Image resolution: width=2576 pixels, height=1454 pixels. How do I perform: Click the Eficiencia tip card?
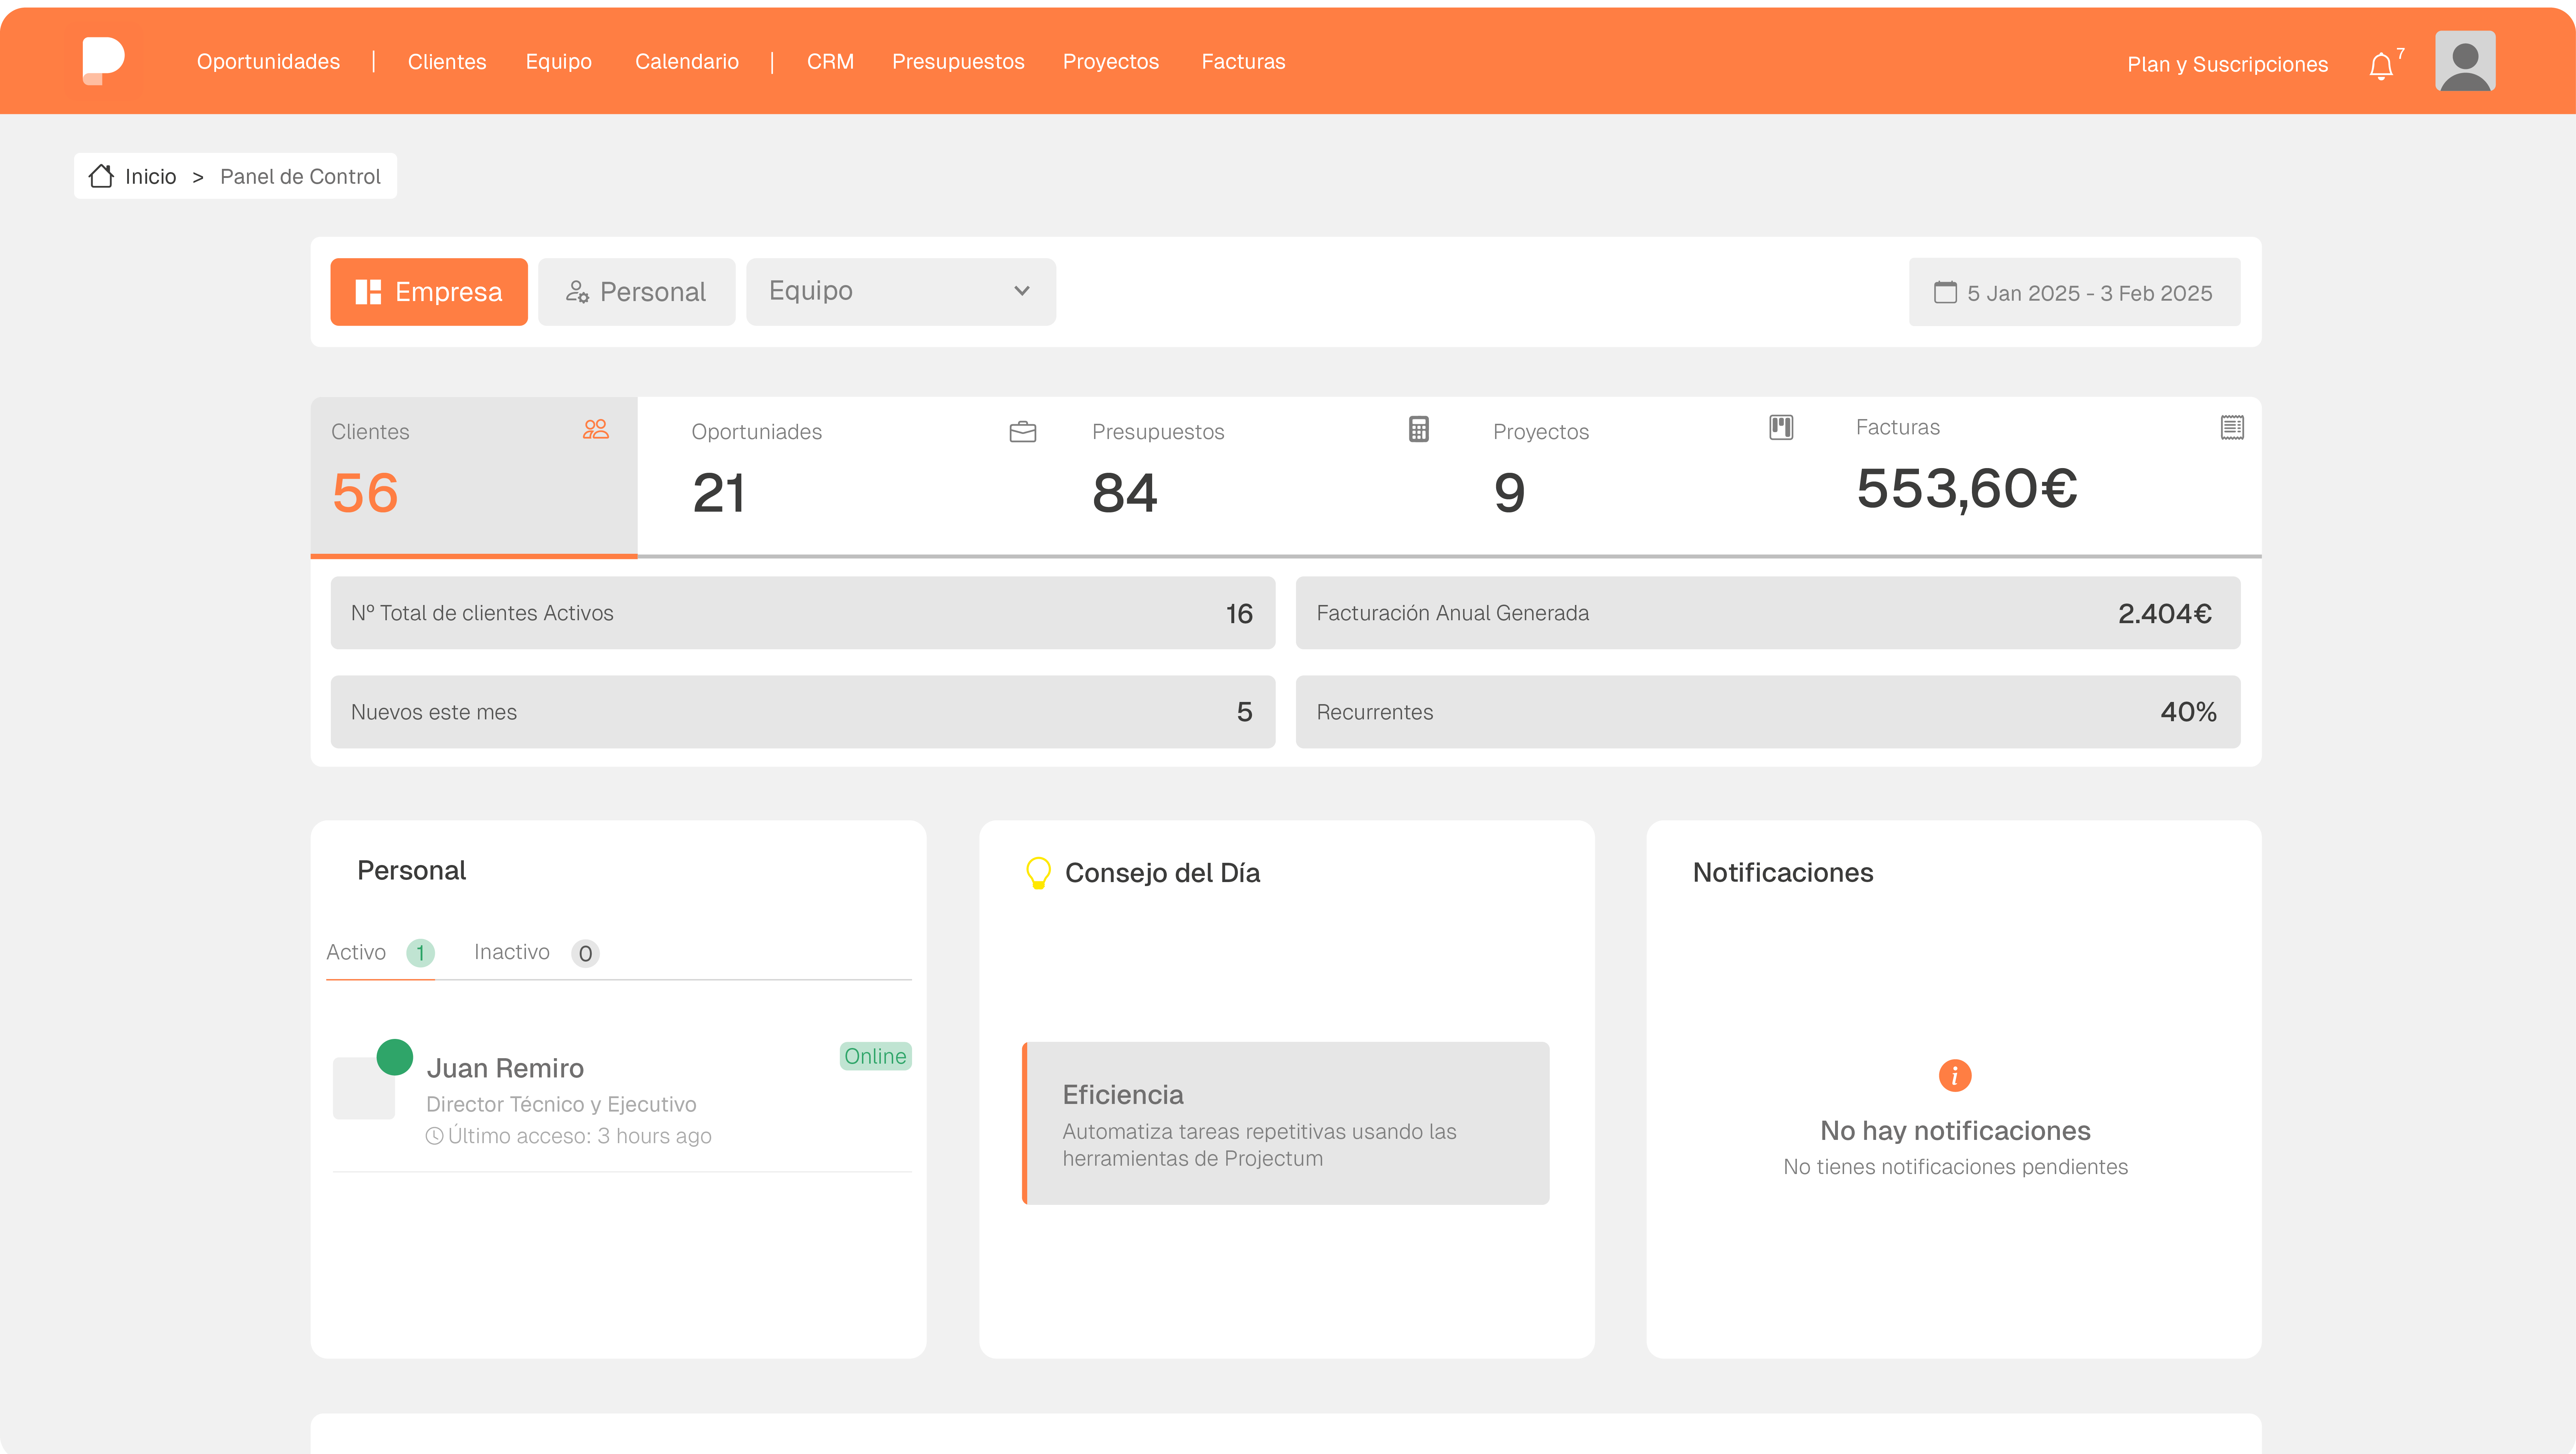click(x=1285, y=1123)
